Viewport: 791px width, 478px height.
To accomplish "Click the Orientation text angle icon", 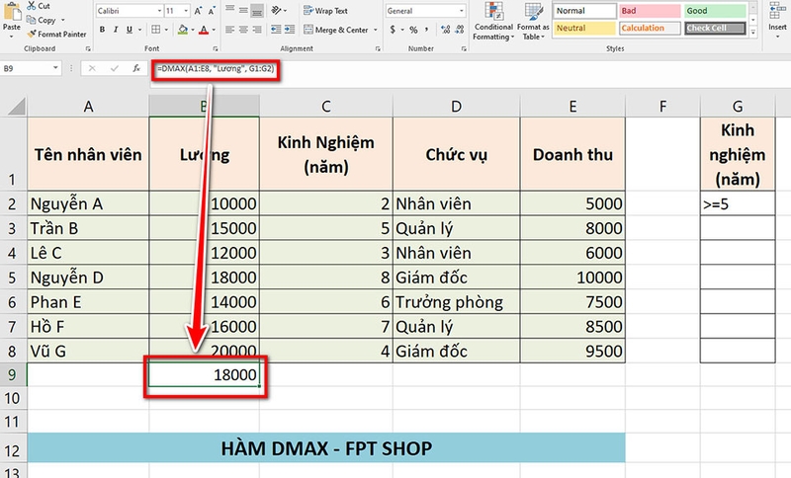I will 277,10.
